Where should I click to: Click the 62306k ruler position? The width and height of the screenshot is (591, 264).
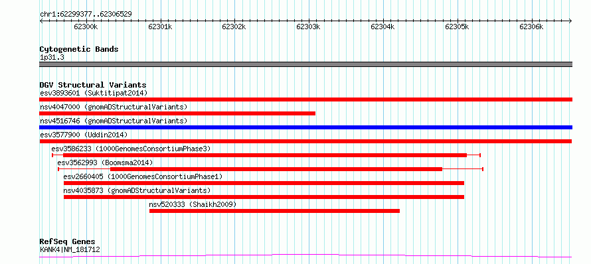tap(531, 27)
